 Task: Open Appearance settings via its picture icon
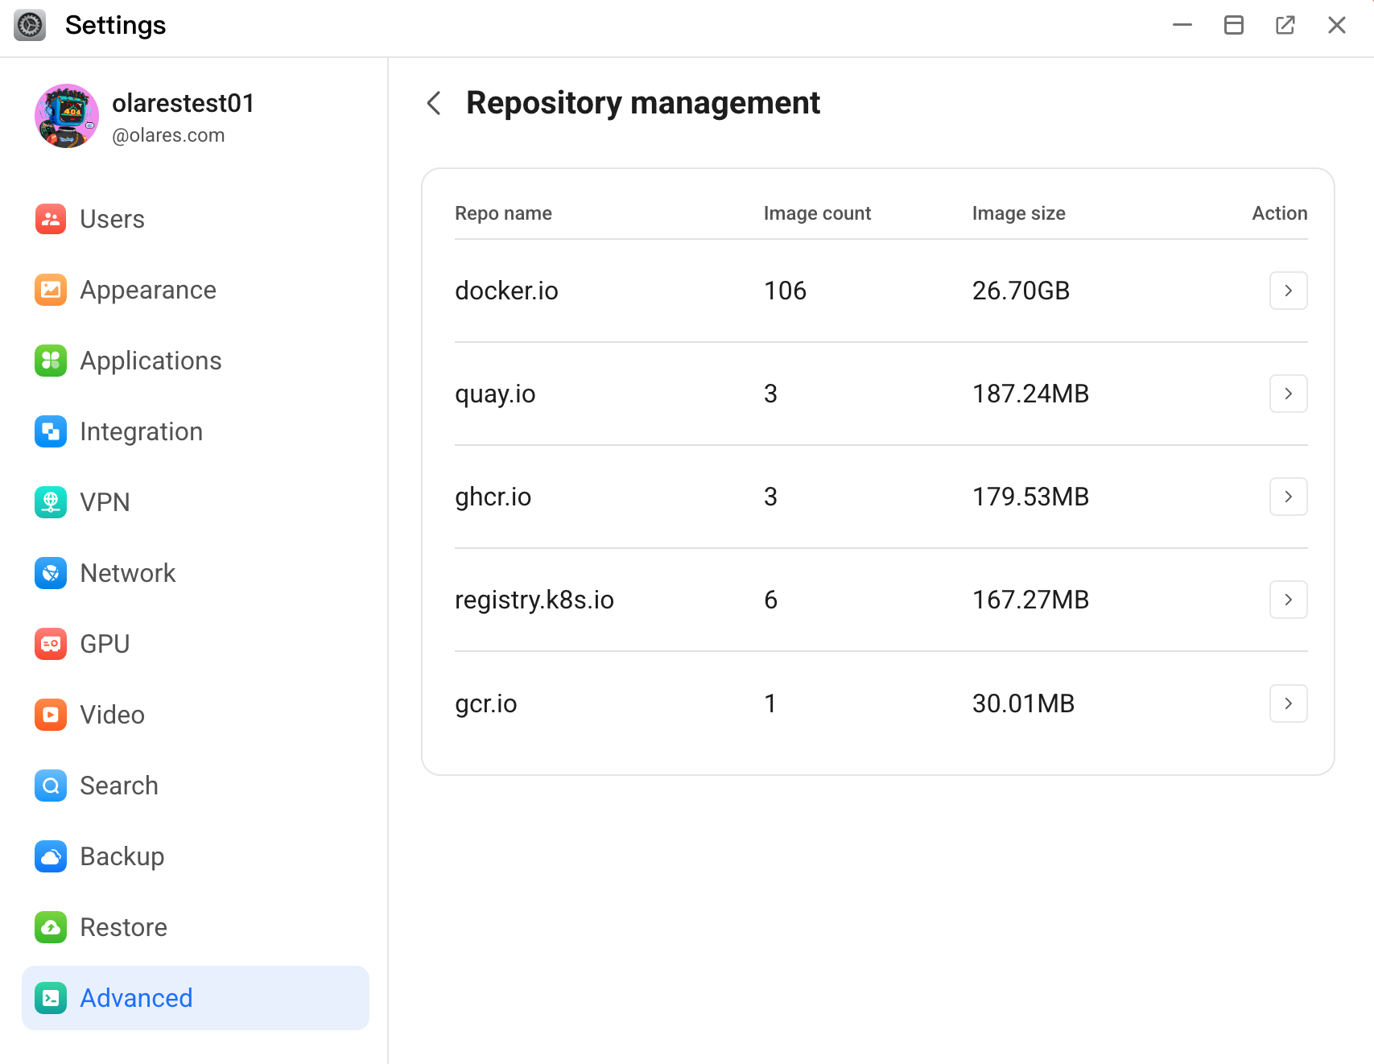[51, 290]
